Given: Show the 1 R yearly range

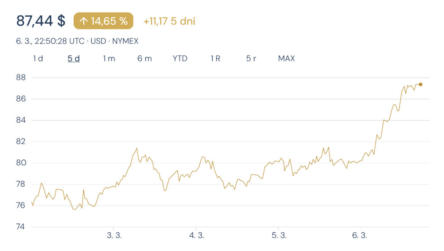Looking at the screenshot, I should (215, 58).
